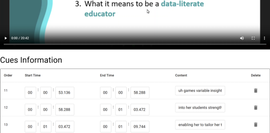Edit cue 11 end seconds 58.288
Viewport: 270px width, 133px height.
tap(140, 93)
